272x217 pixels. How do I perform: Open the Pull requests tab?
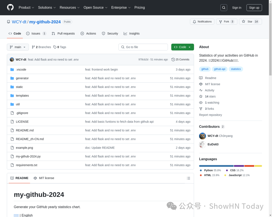pyautogui.click(x=63, y=34)
